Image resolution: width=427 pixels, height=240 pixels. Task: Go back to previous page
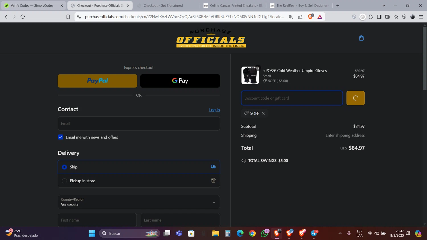[6, 17]
